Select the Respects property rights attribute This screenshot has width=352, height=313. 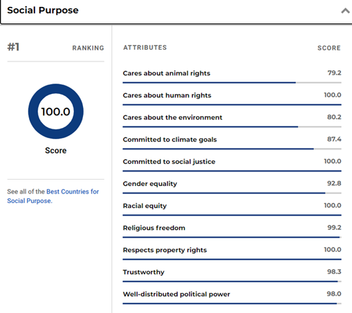[x=165, y=250]
